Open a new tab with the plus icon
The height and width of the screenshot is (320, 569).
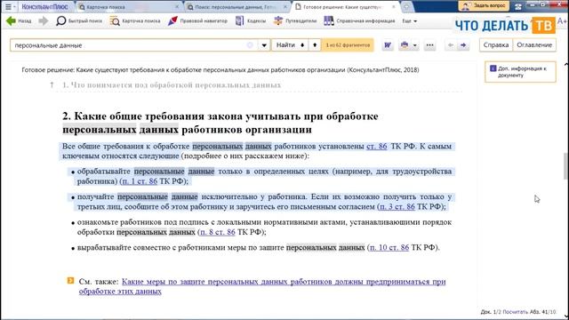coord(406,7)
